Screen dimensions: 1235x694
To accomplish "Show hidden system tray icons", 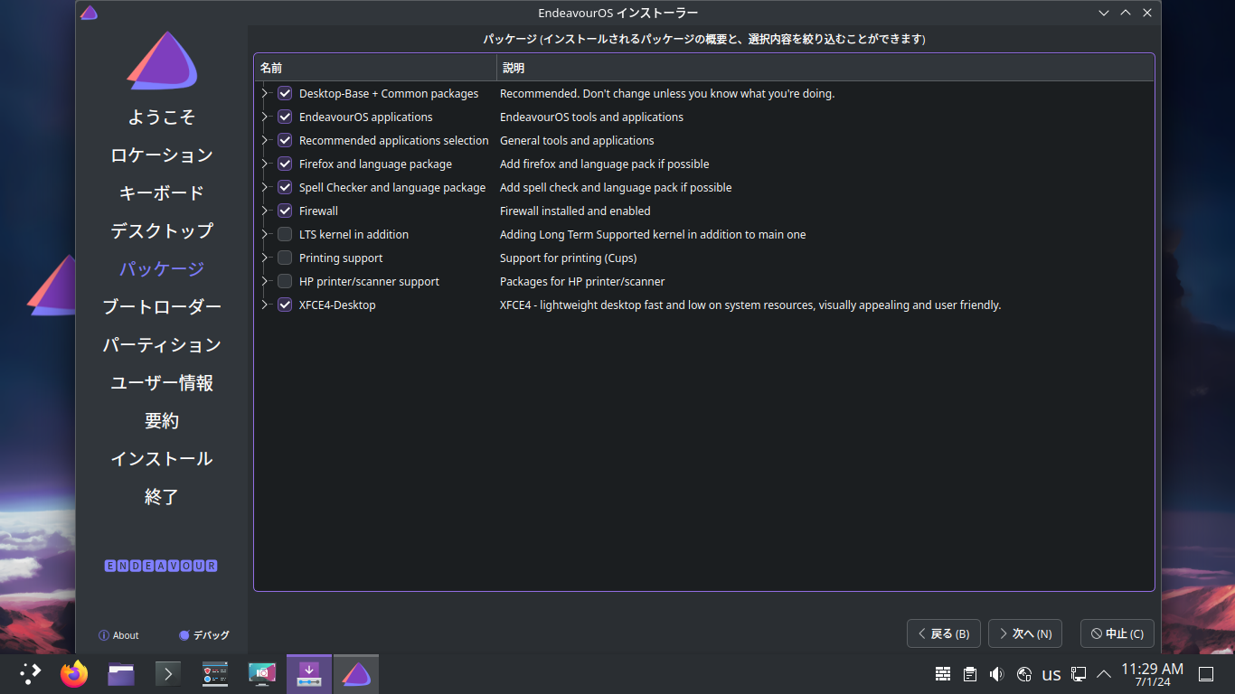I will click(1104, 674).
